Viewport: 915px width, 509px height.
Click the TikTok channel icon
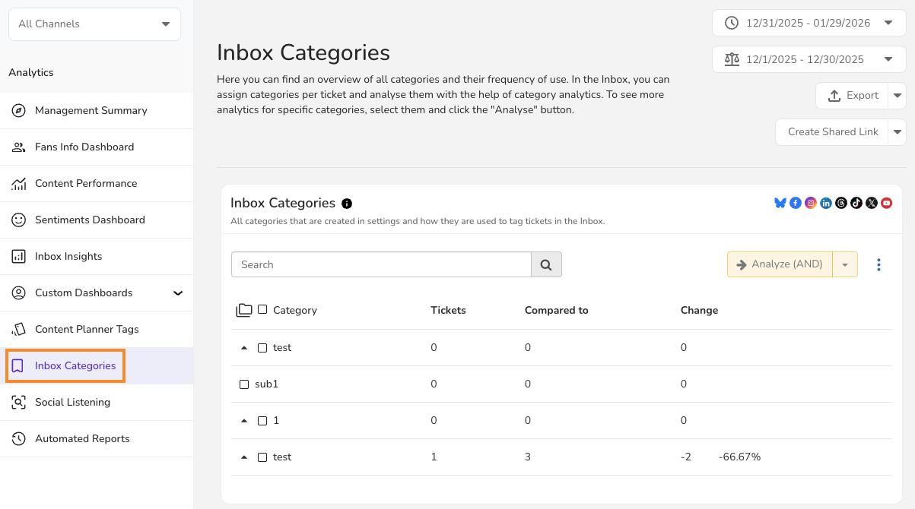[x=856, y=203]
